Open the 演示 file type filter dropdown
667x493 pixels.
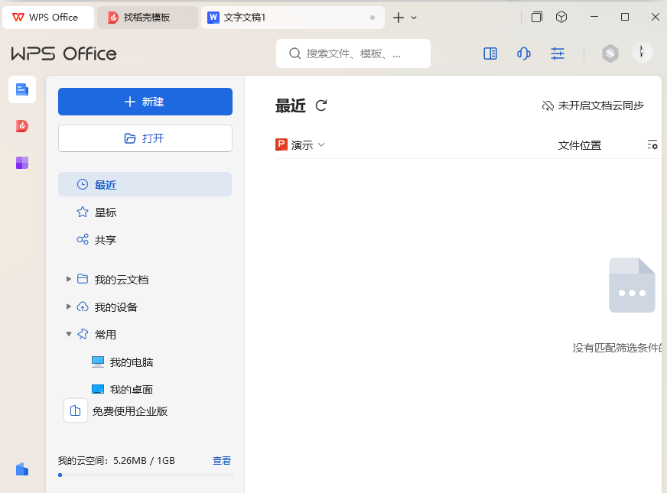(301, 145)
